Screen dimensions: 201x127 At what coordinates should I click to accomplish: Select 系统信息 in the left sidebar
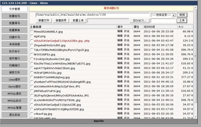tap(14, 44)
